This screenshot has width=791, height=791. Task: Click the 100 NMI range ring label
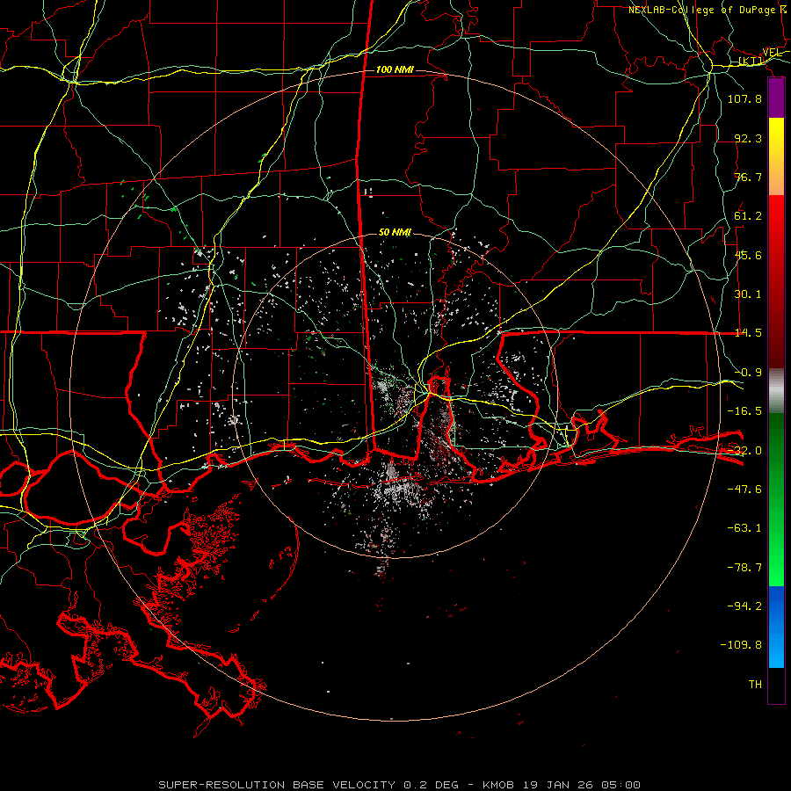coord(395,69)
